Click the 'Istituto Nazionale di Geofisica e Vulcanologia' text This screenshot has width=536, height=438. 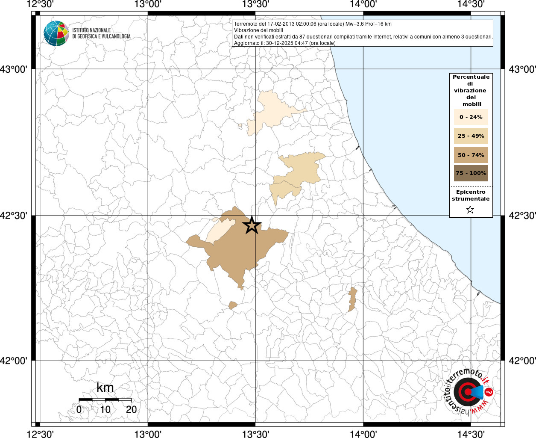(x=101, y=33)
